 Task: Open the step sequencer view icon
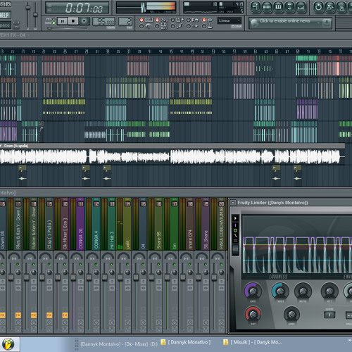pyautogui.click(x=267, y=7)
